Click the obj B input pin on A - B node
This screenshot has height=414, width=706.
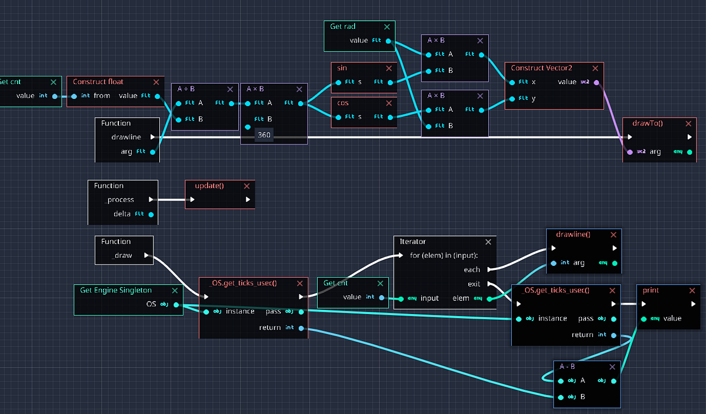(561, 397)
